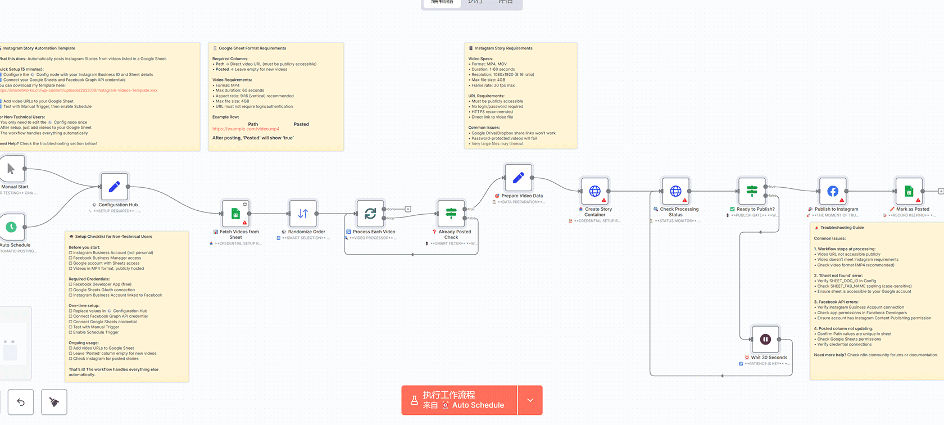Image resolution: width=944 pixels, height=425 pixels.
Task: Open the Publish to Instagram Facebook node
Action: [x=833, y=191]
